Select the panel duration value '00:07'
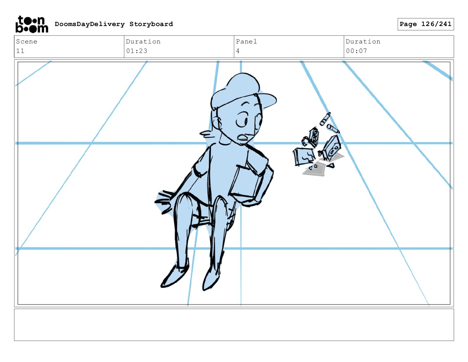Image resolution: width=468 pixels, height=362 pixels. tap(356, 51)
